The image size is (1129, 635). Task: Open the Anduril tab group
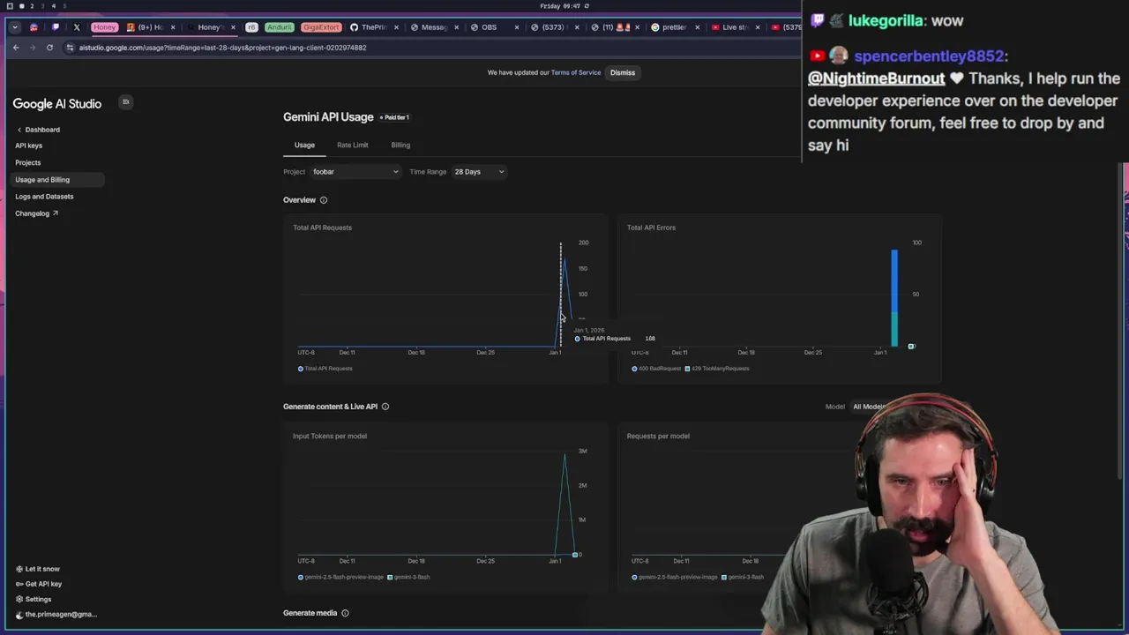pos(279,27)
